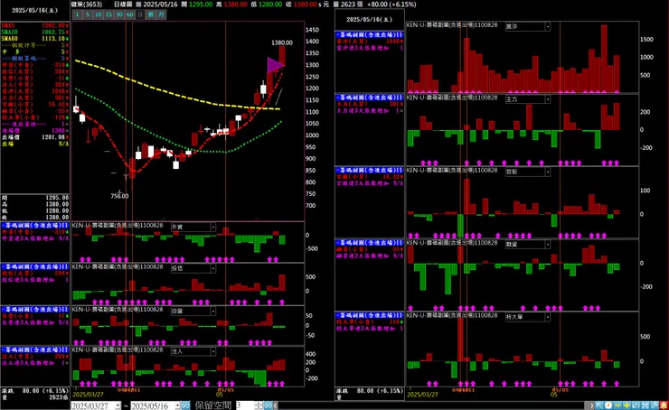Image resolution: width=669 pixels, height=410 pixels.
Task: Select the 5-minute timeframe button
Action: click(x=88, y=14)
